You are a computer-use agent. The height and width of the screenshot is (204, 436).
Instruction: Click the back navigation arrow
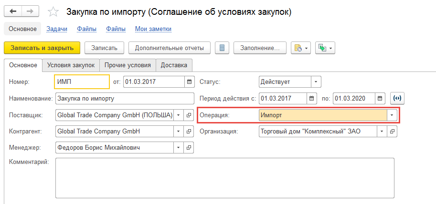[x=13, y=11]
